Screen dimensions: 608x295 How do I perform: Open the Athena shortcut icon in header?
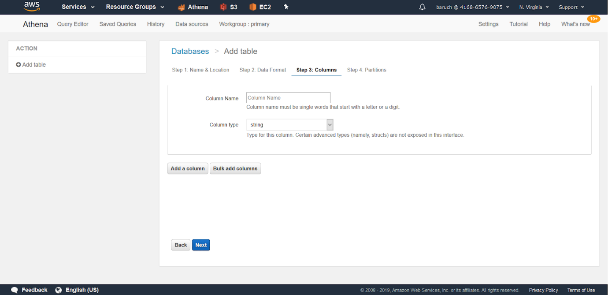(181, 7)
